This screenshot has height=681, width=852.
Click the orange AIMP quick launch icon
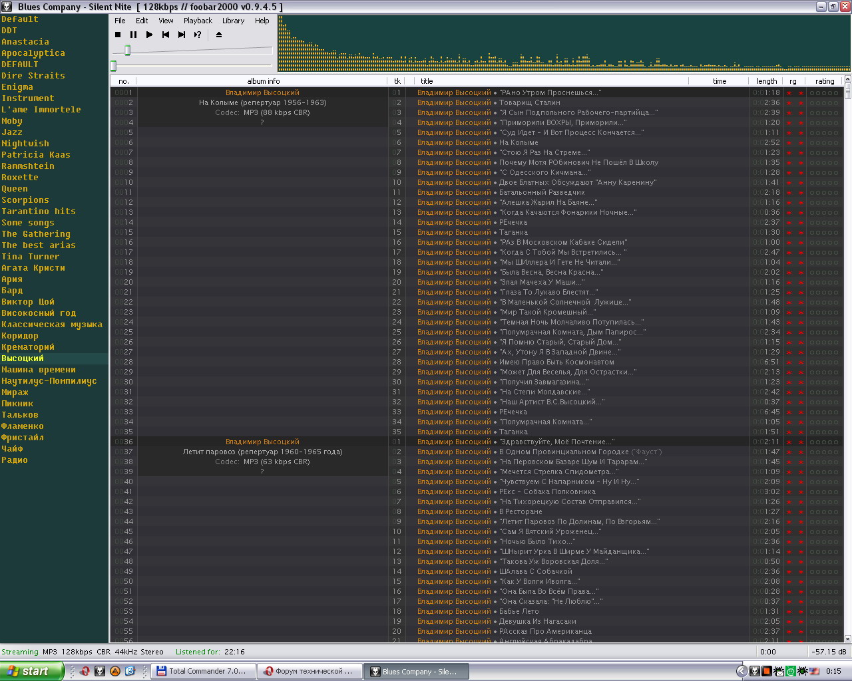115,672
